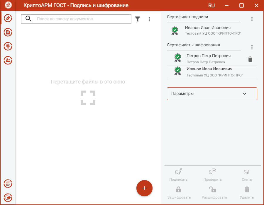Click the drop-files frame icon in center
The image size is (264, 205).
(x=88, y=98)
